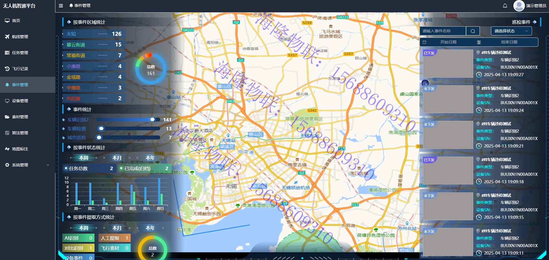This screenshot has height=260, width=549.
Task: Click the 车辆识别2 slider handle
Action: [152, 119]
